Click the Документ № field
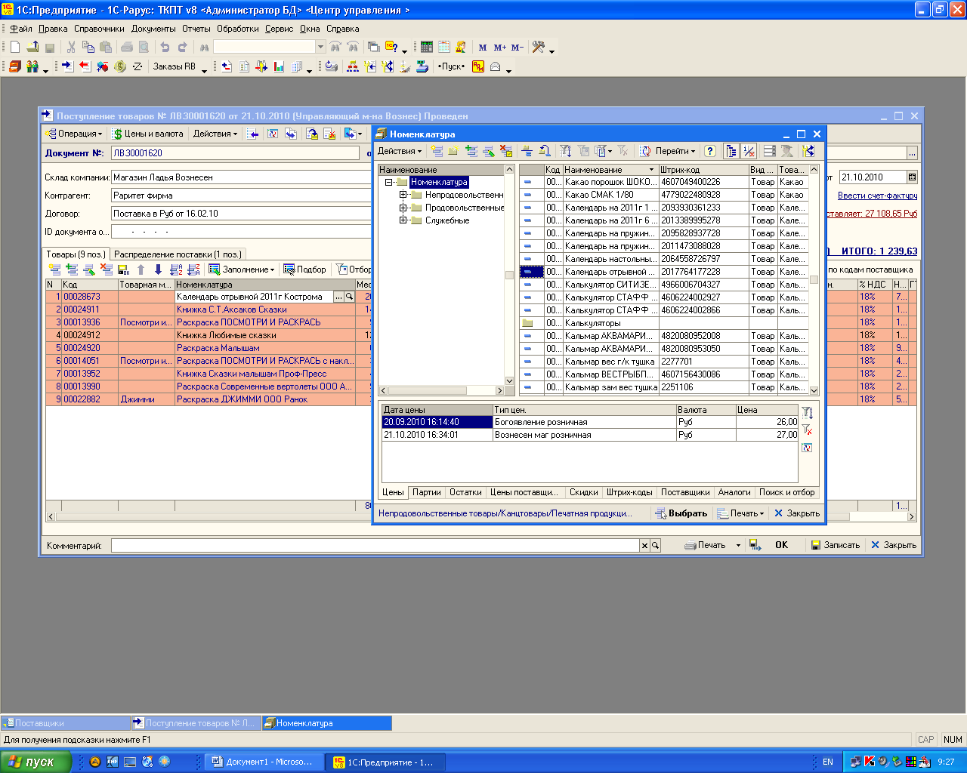Image resolution: width=967 pixels, height=773 pixels. [x=235, y=153]
